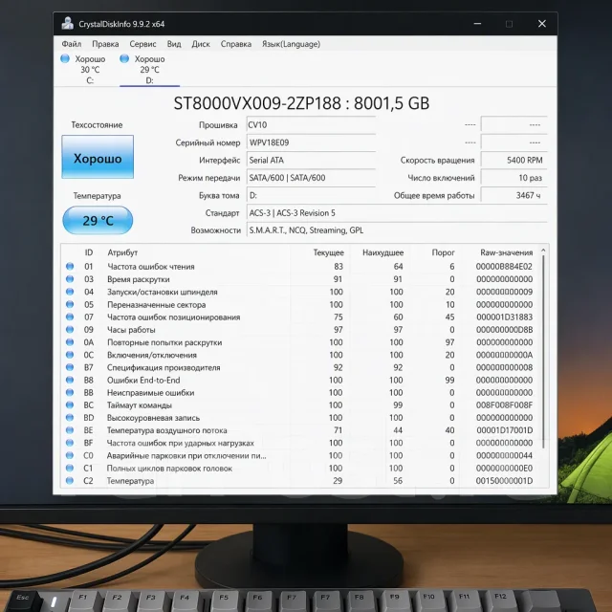Click status dot of row 0A Повторные попытки раскрутки
The width and height of the screenshot is (612, 612).
tap(70, 342)
